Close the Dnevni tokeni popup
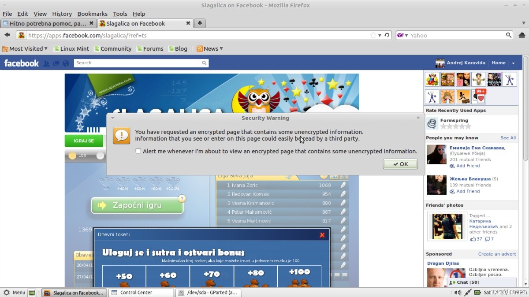The image size is (529, 297). click(322, 235)
